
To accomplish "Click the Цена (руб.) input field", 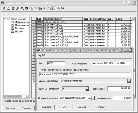I will click(119, 89).
